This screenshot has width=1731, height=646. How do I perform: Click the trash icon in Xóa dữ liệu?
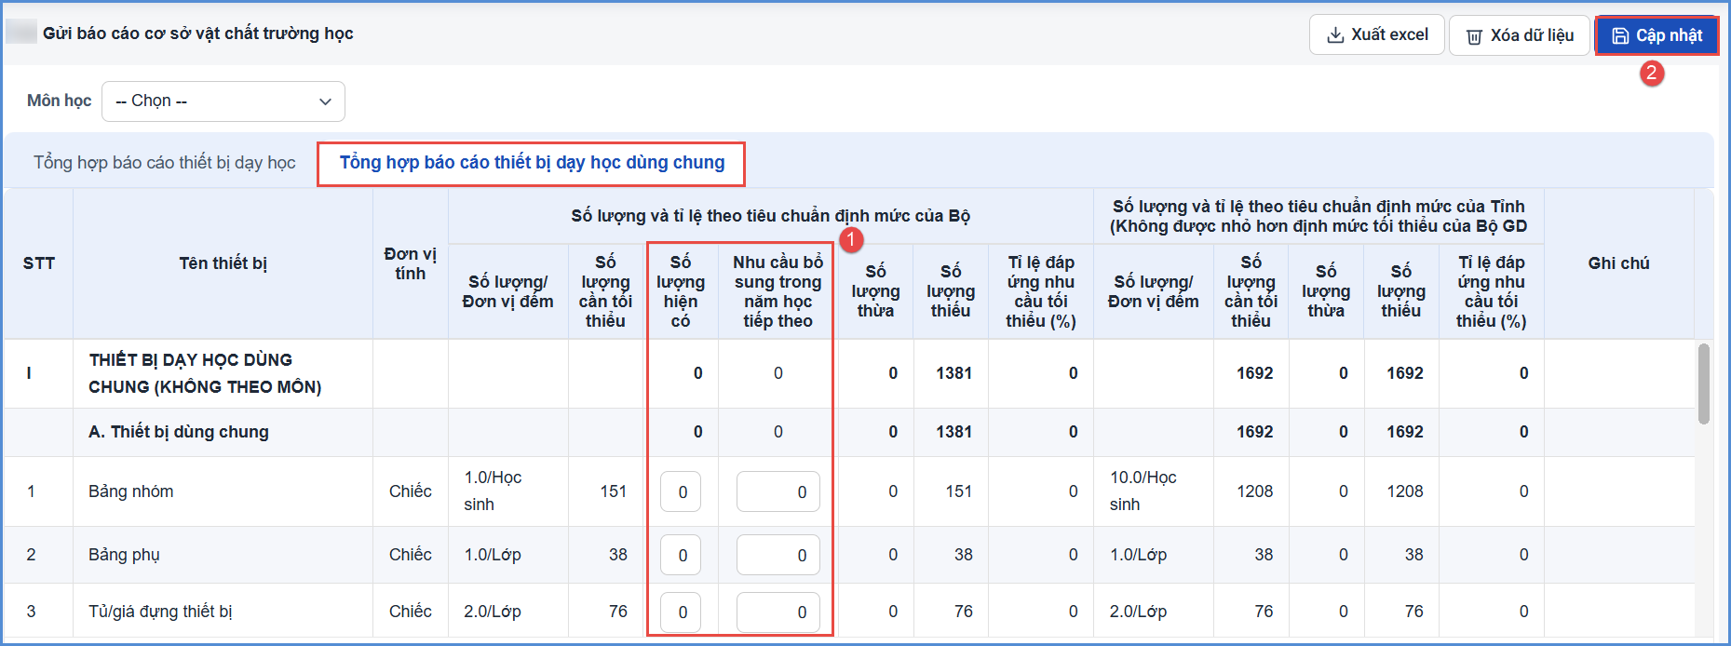(1475, 36)
